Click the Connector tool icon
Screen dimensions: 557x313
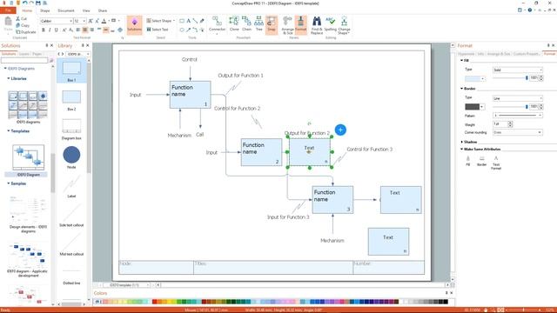217,25
